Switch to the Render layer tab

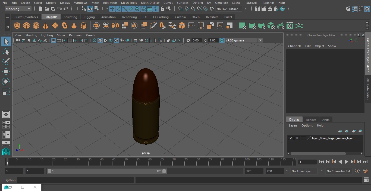pyautogui.click(x=311, y=120)
